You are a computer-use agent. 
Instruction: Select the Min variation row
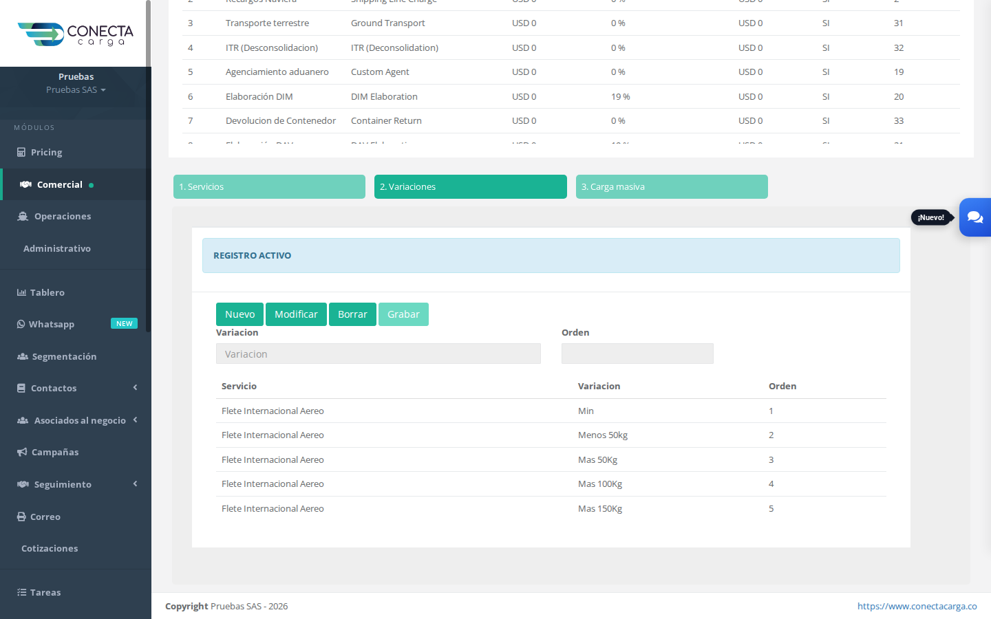551,411
